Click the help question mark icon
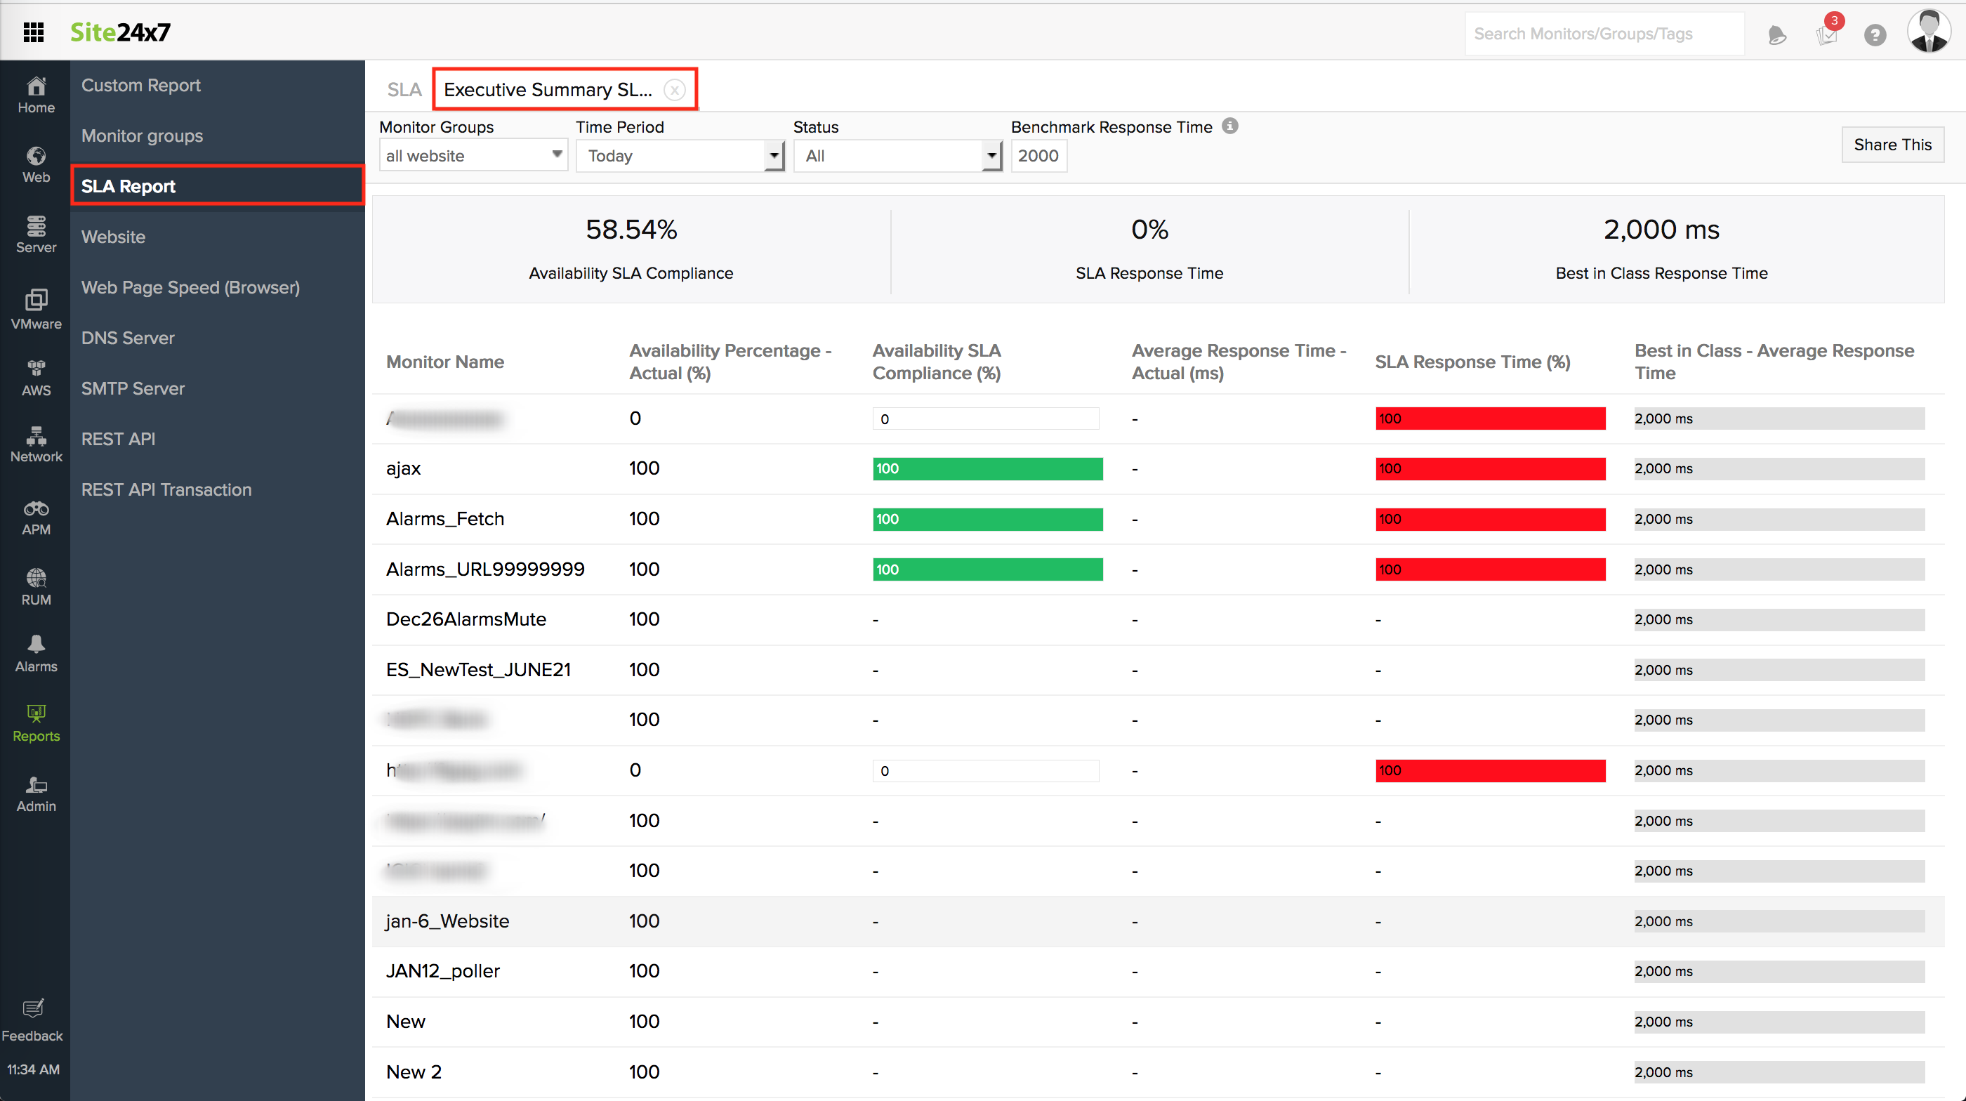Image resolution: width=1966 pixels, height=1101 pixels. [x=1875, y=34]
